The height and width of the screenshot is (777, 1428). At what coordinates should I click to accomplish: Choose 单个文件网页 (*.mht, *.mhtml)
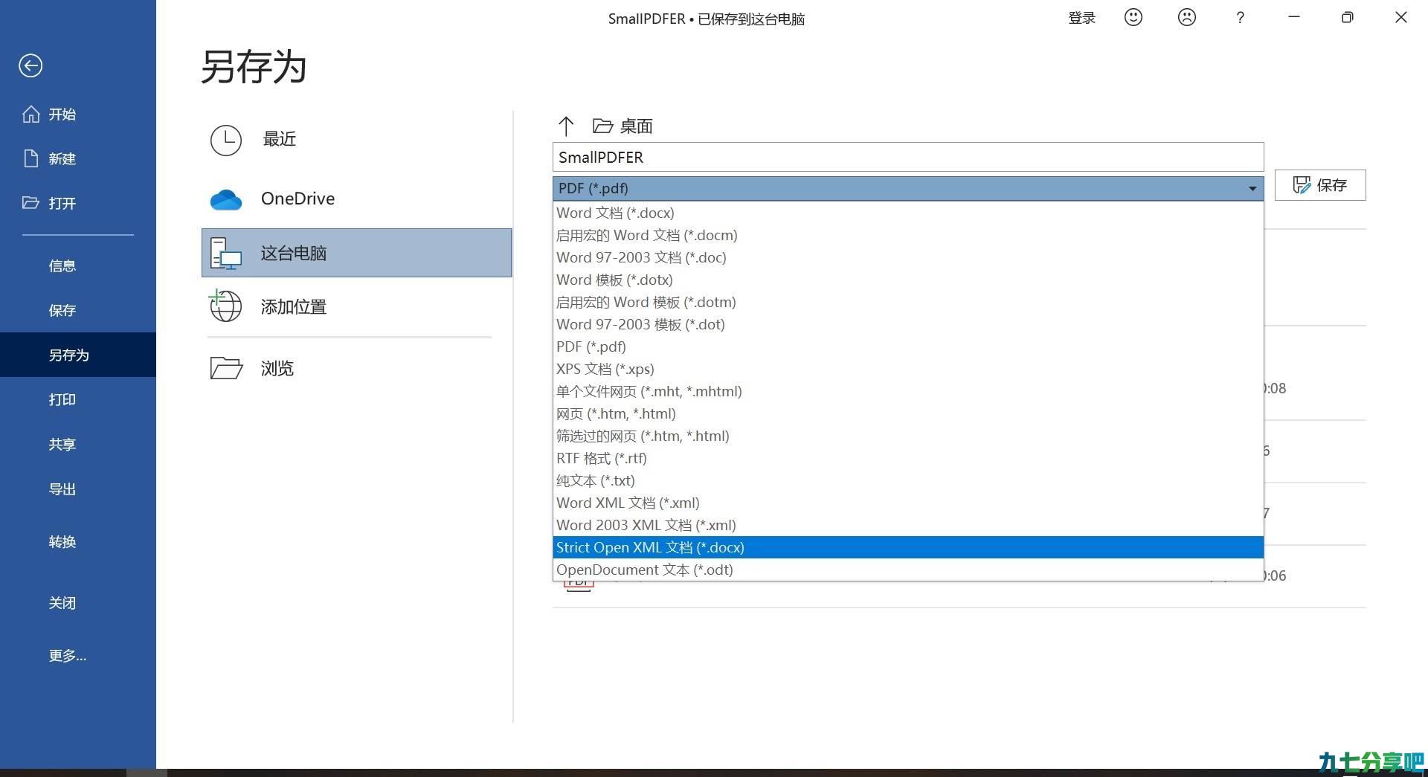pos(908,391)
